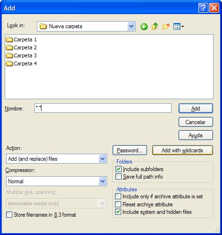The width and height of the screenshot is (222, 235).
Task: Open the Password dialog button
Action: click(x=130, y=150)
